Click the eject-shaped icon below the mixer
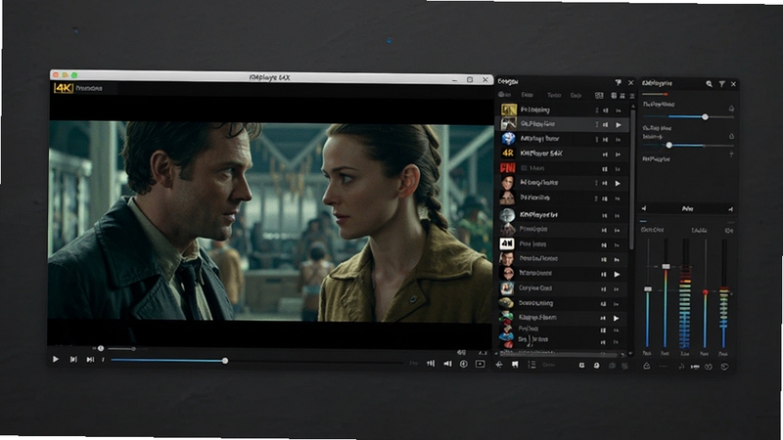783x440 pixels. click(x=647, y=366)
